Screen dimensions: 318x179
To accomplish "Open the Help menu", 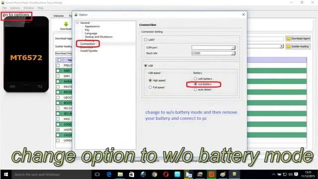I will point(40,8).
